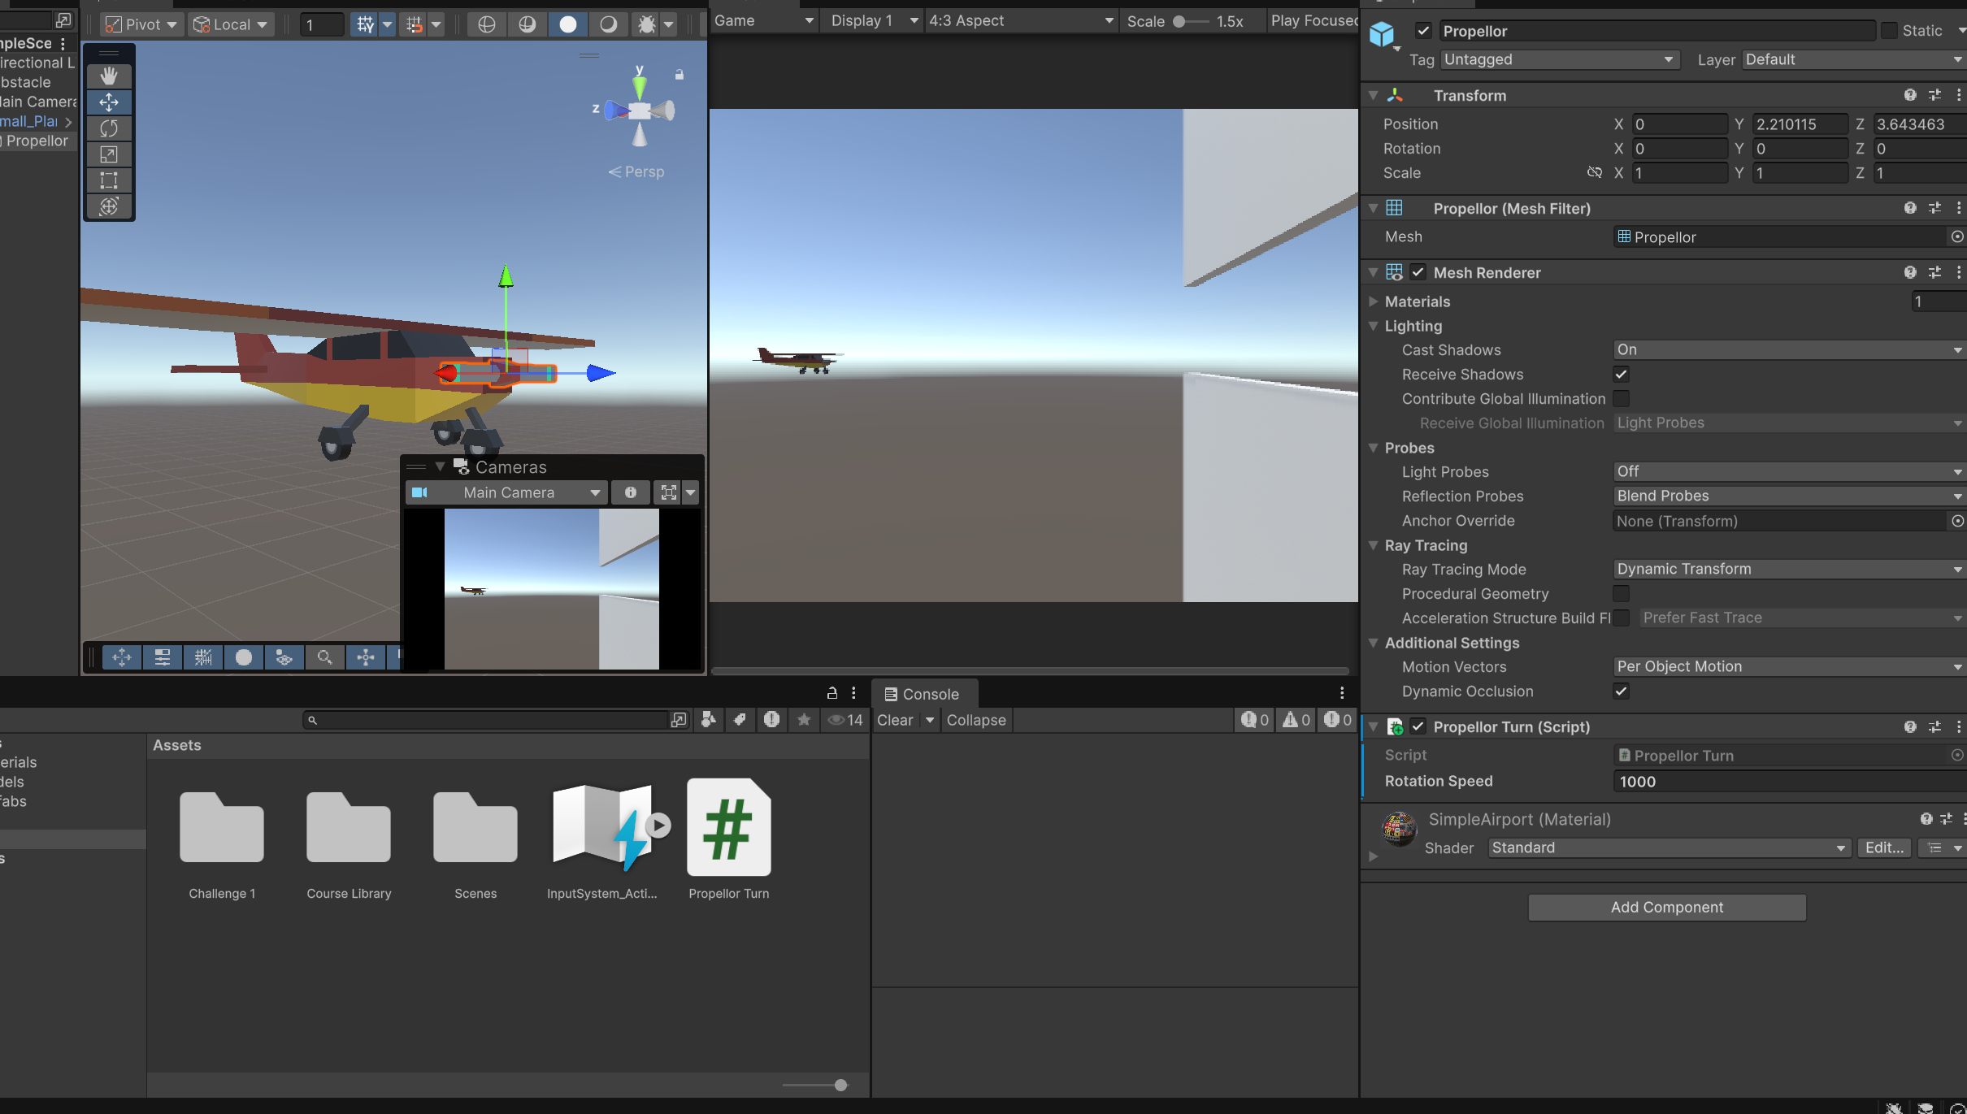The width and height of the screenshot is (1967, 1114).
Task: Open the Play Focused menu
Action: (1314, 21)
